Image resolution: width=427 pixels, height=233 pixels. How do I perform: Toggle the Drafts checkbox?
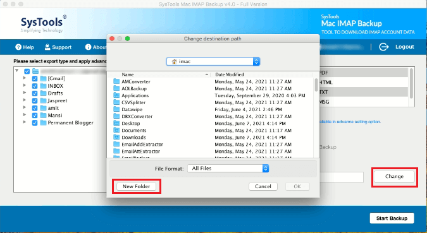click(35, 93)
